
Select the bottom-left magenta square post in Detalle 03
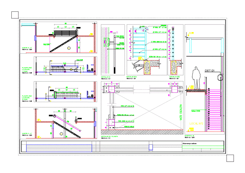(x=111, y=122)
